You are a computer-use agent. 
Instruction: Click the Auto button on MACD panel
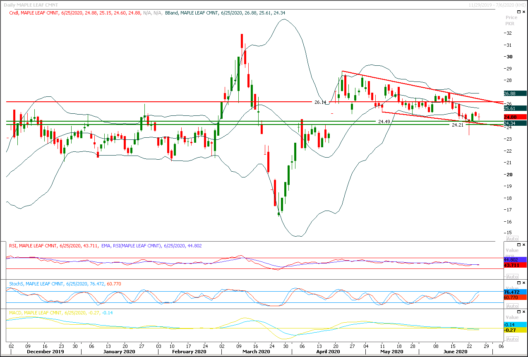coord(512,339)
